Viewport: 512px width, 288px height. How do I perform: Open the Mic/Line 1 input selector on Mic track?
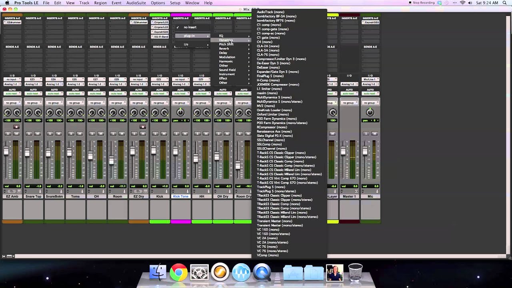point(370,80)
